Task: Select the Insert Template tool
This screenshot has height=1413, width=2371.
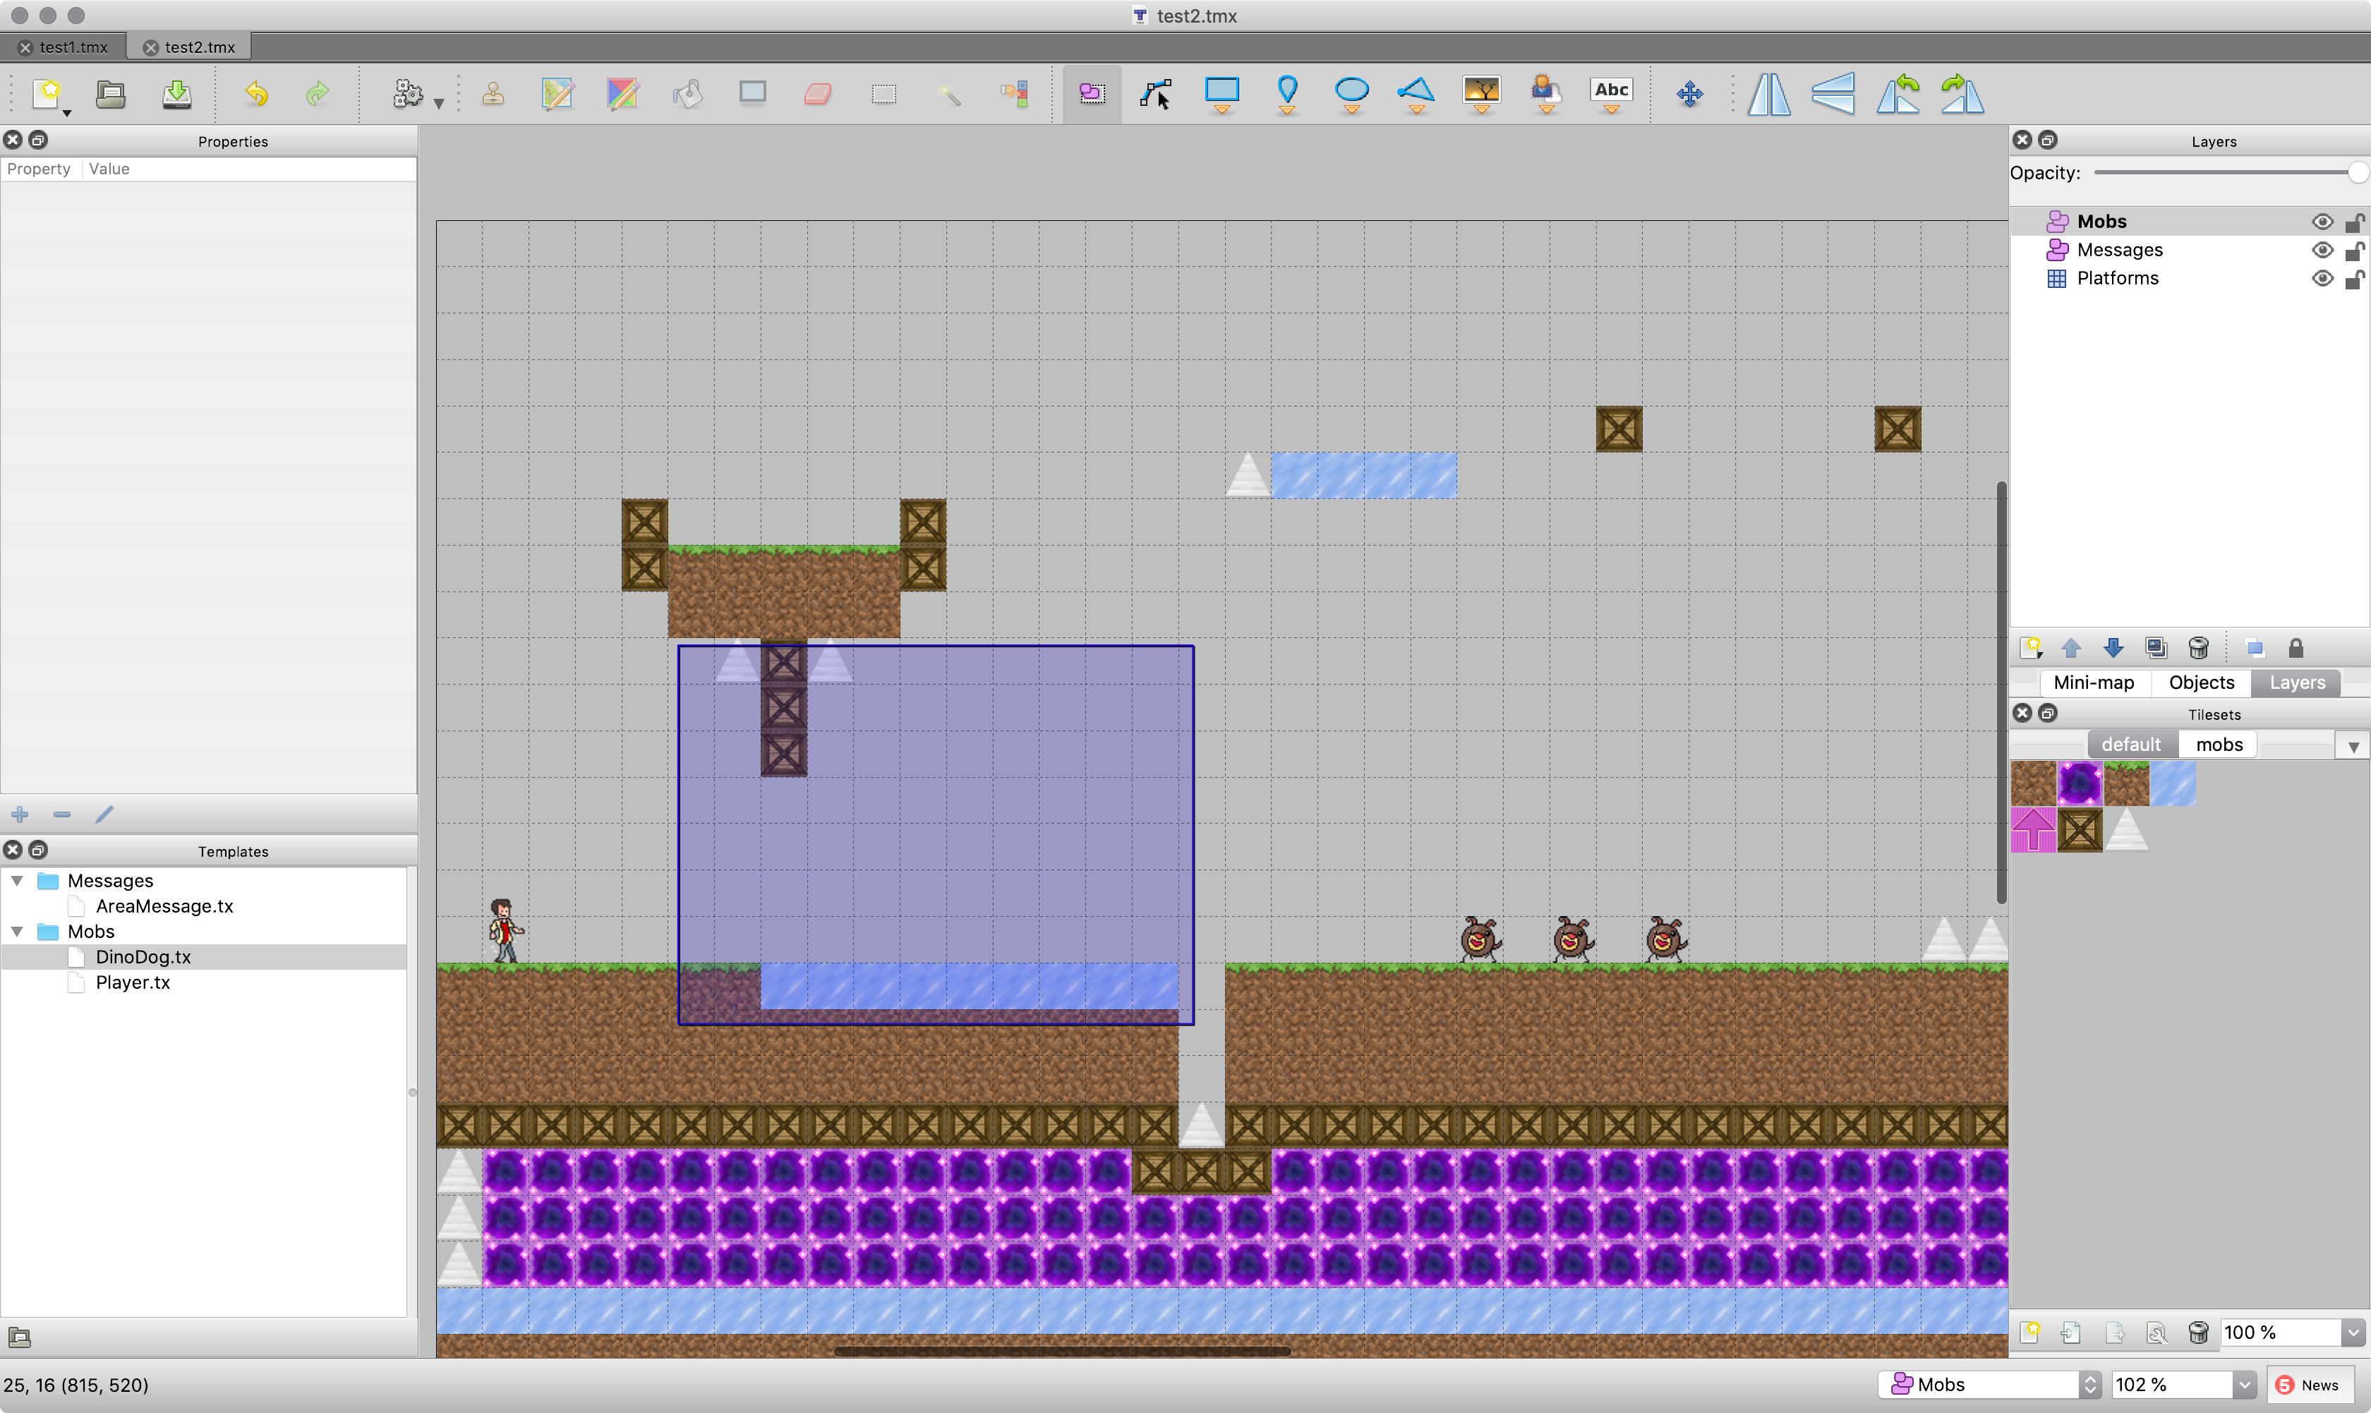Action: (x=1546, y=93)
